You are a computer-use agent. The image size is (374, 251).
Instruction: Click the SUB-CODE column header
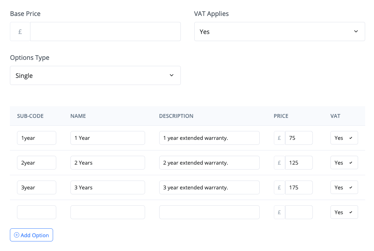click(x=30, y=116)
